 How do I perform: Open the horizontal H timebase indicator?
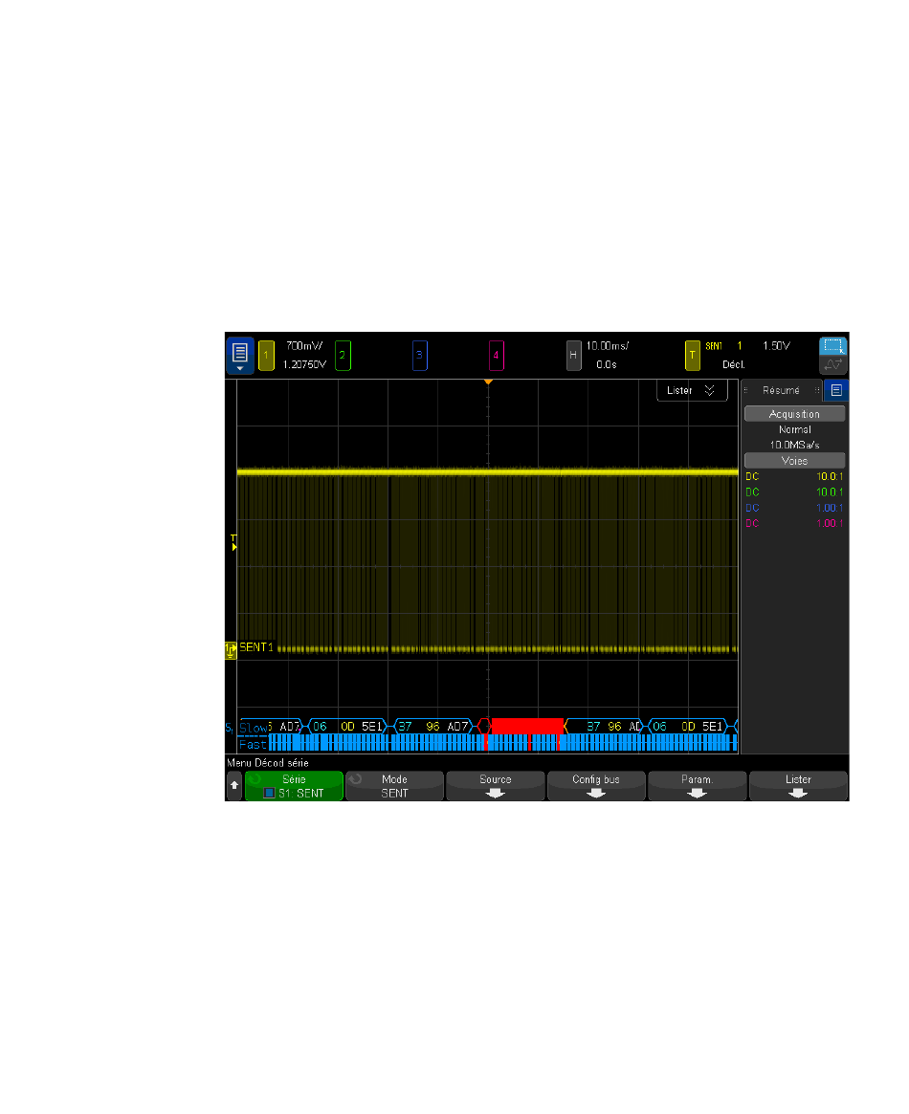point(573,355)
